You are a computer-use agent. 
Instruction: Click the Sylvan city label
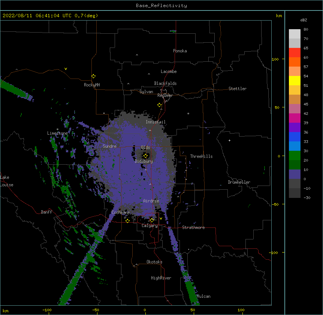(x=146, y=92)
